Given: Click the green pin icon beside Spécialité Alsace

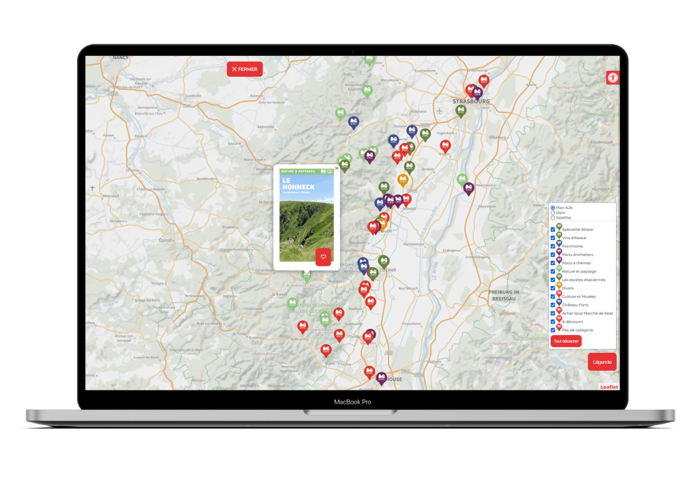Looking at the screenshot, I should tap(559, 227).
